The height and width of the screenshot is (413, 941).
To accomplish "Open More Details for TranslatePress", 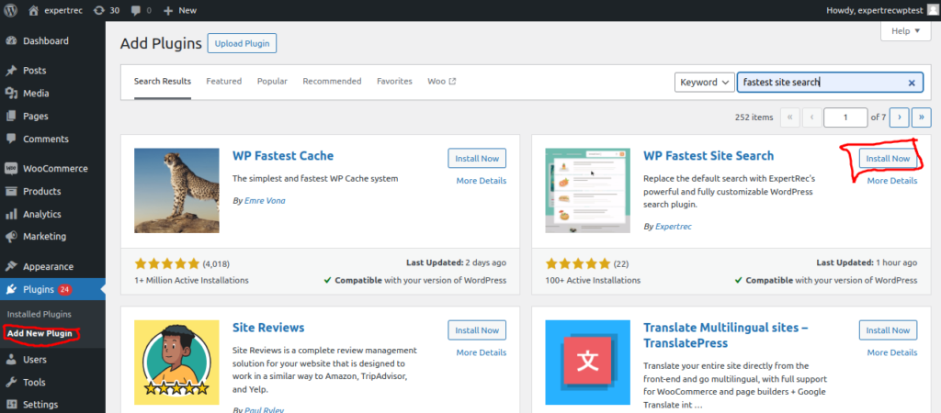I will [x=892, y=352].
